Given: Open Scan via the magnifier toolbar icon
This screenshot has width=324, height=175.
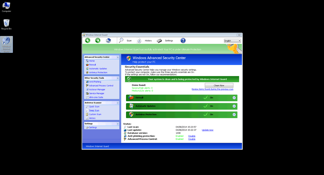Looking at the screenshot, I should click(121, 40).
